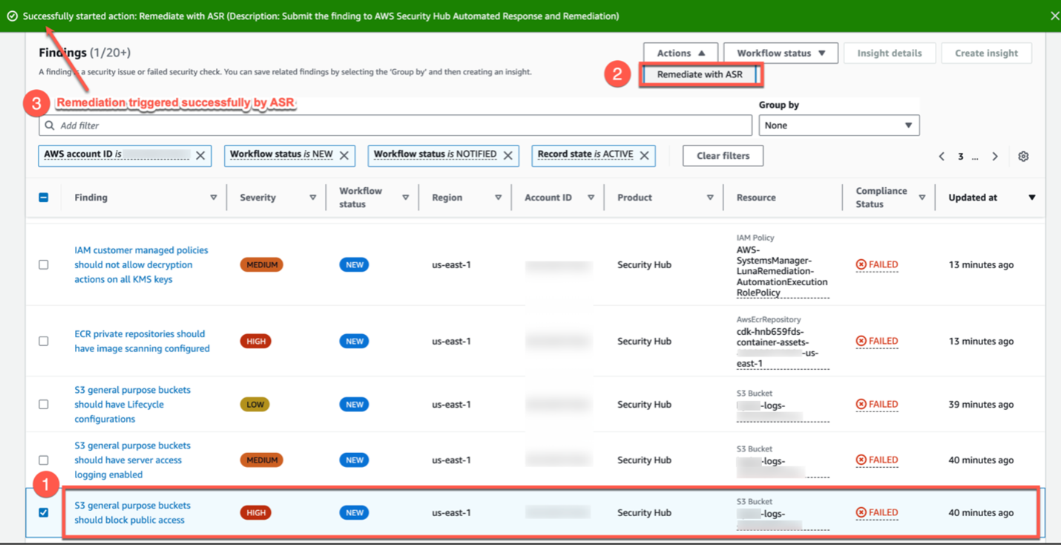Viewport: 1061px width, 551px height.
Task: Expand the Group by dropdown set to None
Action: [x=838, y=125]
